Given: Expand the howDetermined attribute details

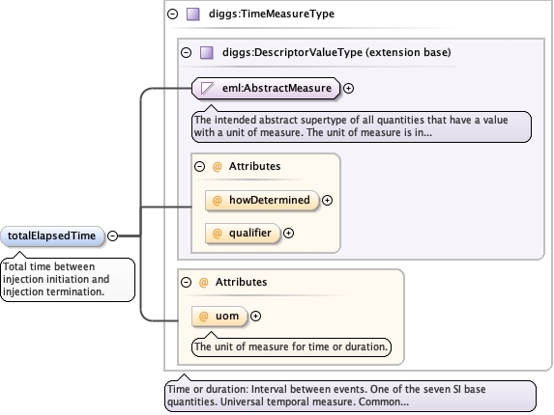Looking at the screenshot, I should [327, 201].
